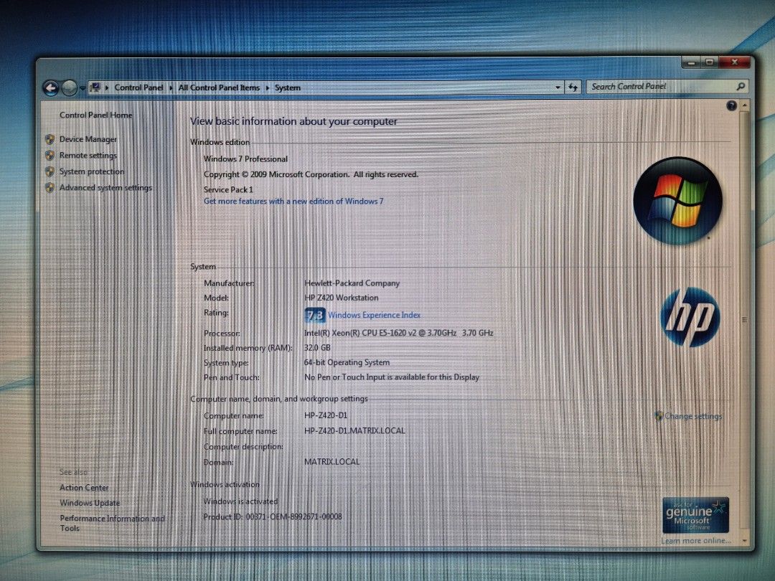
Task: Open Device Manager link
Action: (x=88, y=139)
